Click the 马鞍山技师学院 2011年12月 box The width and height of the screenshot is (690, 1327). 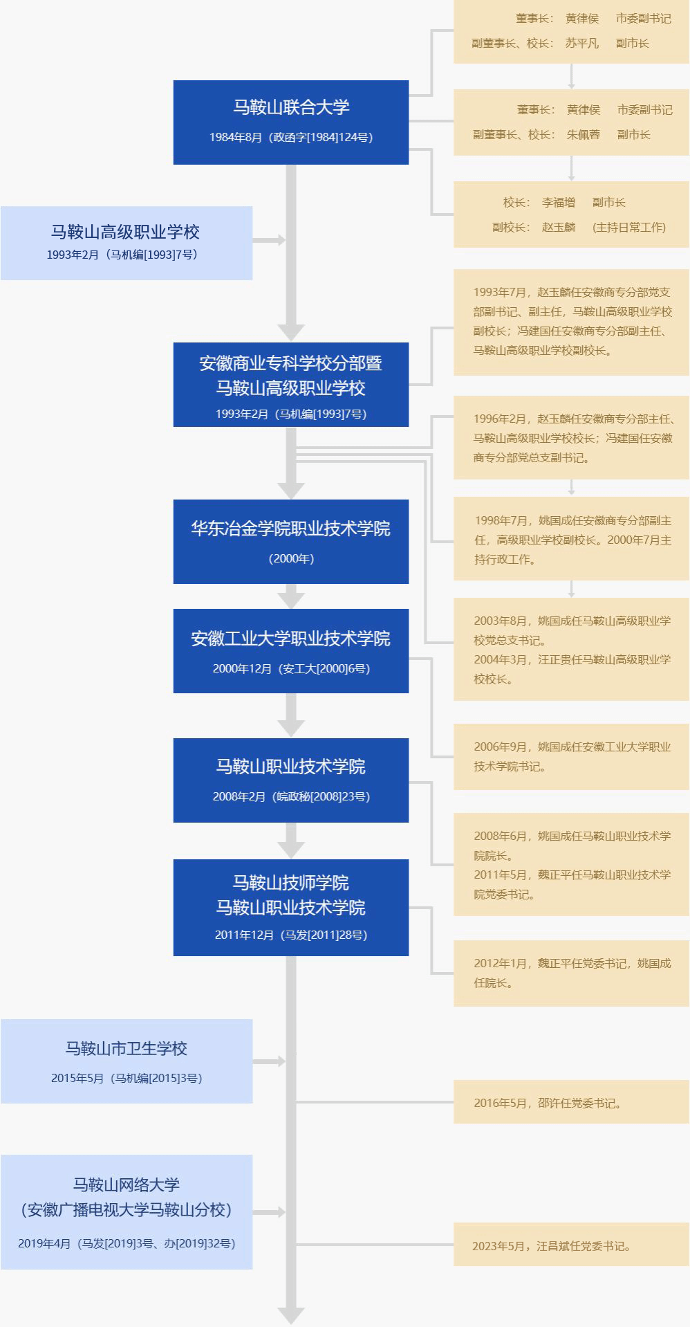pos(290,907)
